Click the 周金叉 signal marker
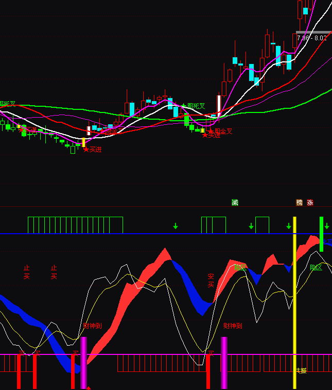Image resolution: width=332 pixels, height=390 pixels. pyautogui.click(x=221, y=131)
